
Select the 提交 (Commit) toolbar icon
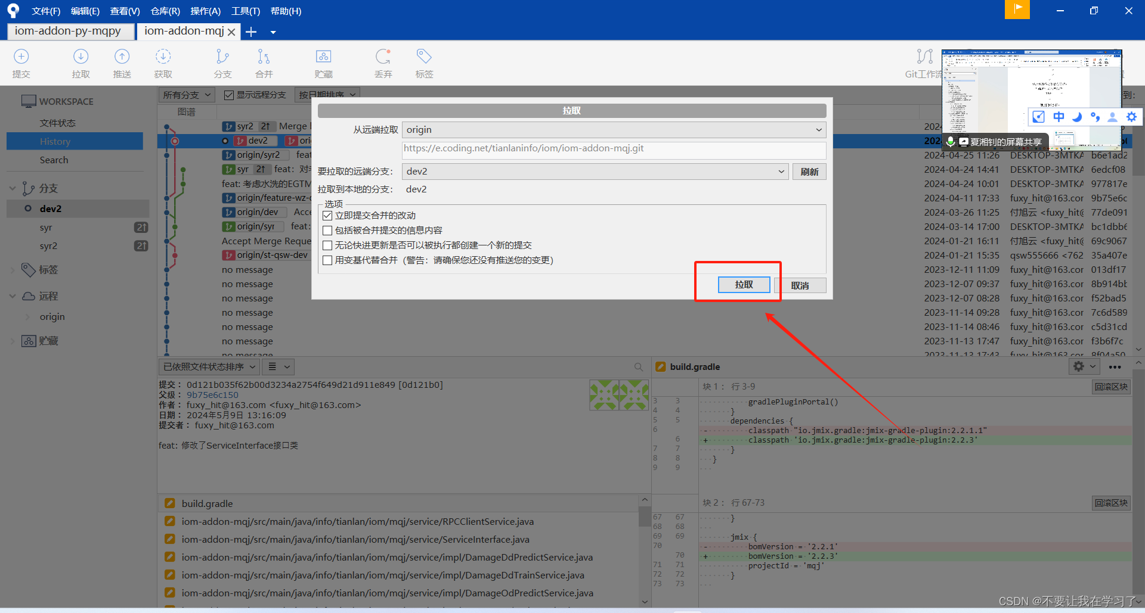[x=21, y=63]
